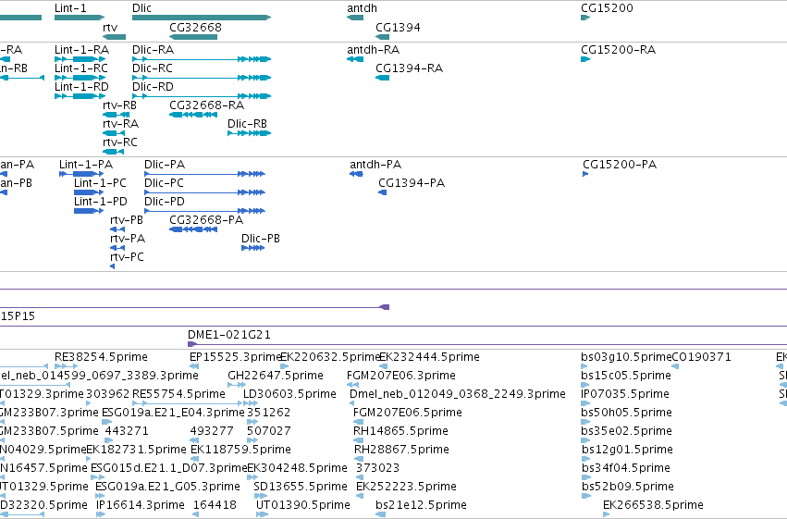Image resolution: width=787 pixels, height=519 pixels.
Task: Click the Lint-1-RD transcript label
Action: (81, 87)
